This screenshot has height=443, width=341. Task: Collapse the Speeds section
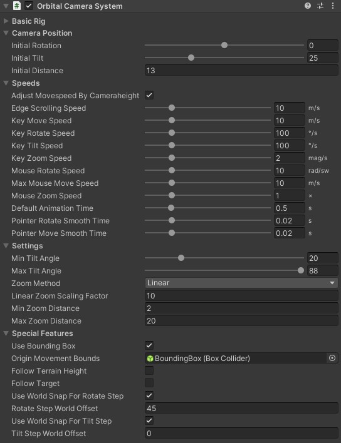tap(6, 83)
